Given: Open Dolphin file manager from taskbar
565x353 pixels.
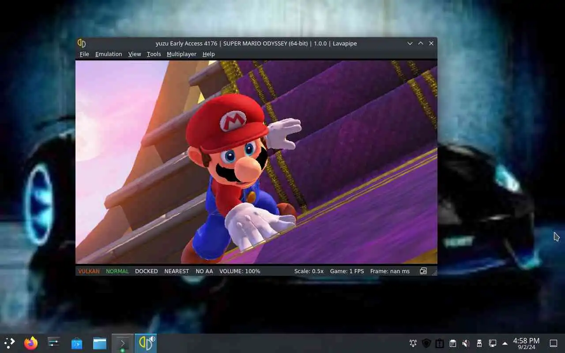Looking at the screenshot, I should coord(100,343).
